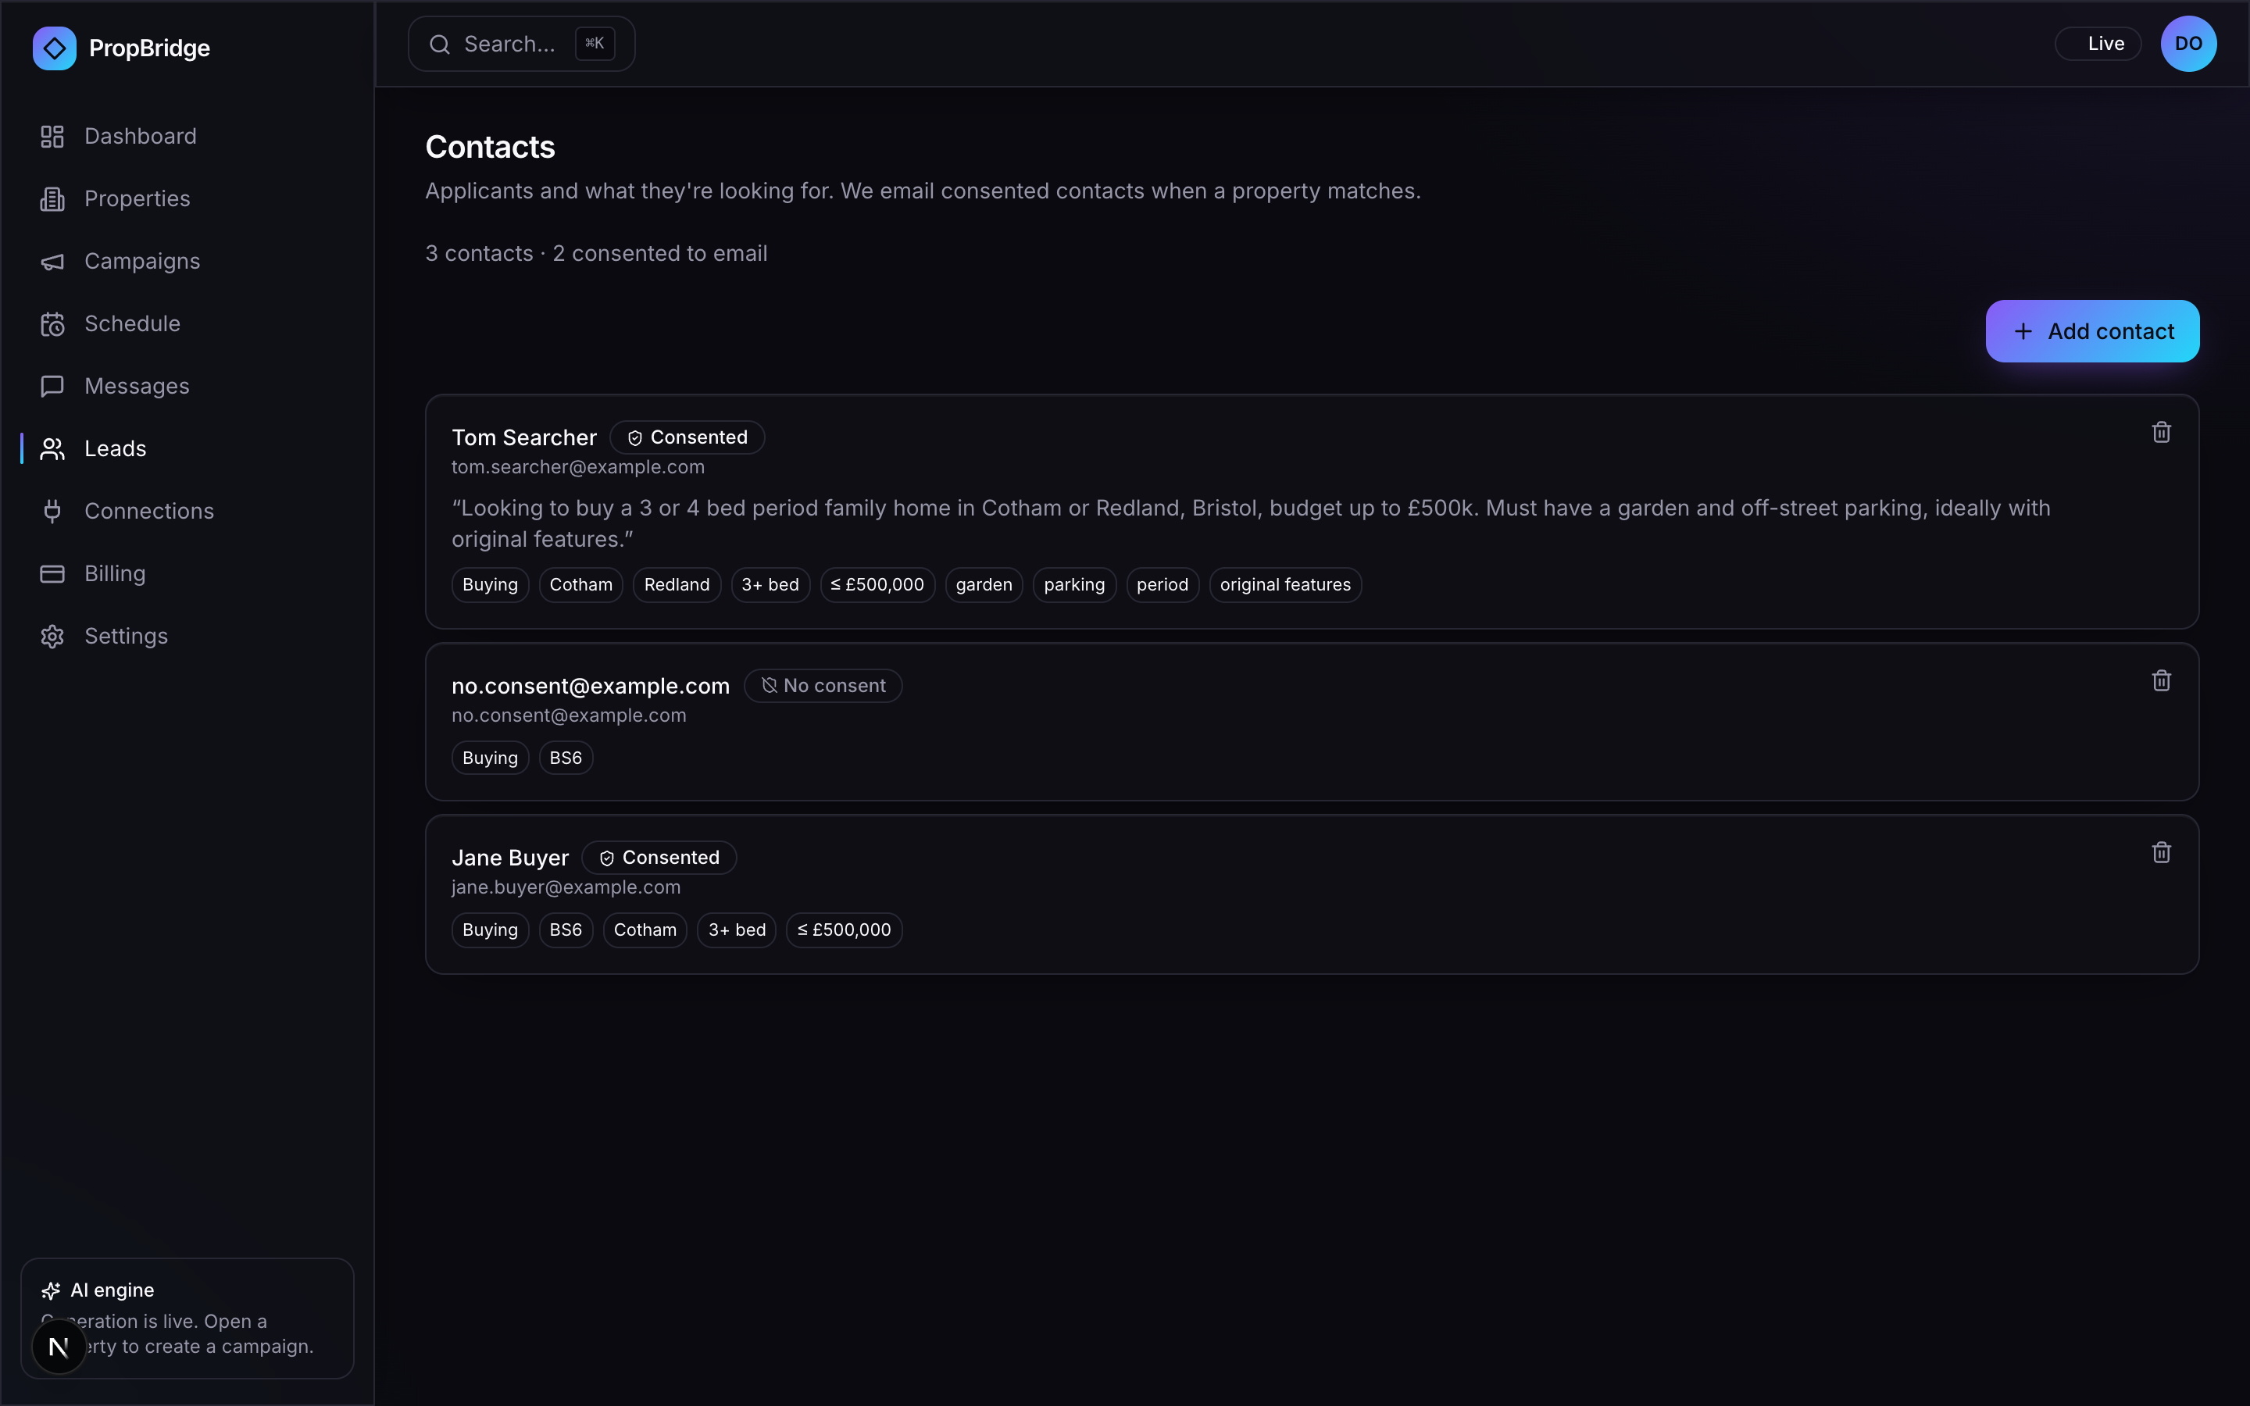Click the Next.js N badge

(59, 1346)
